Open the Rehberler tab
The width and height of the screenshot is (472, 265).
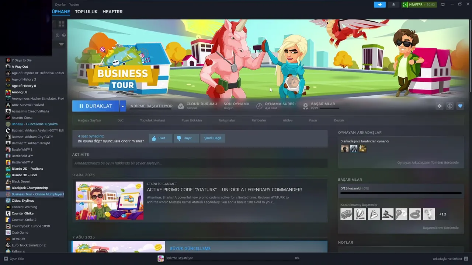pos(259,120)
